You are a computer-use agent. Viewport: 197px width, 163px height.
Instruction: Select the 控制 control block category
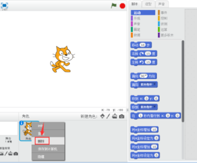click(163, 18)
